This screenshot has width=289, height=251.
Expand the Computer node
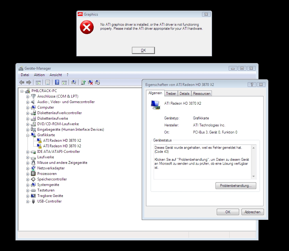point(28,108)
